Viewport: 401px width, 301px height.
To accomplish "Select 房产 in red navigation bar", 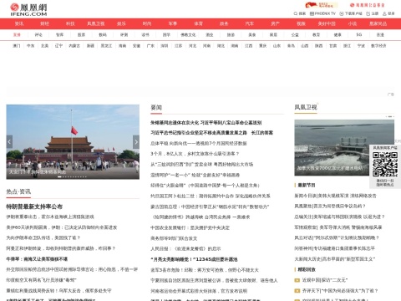I will (x=275, y=23).
